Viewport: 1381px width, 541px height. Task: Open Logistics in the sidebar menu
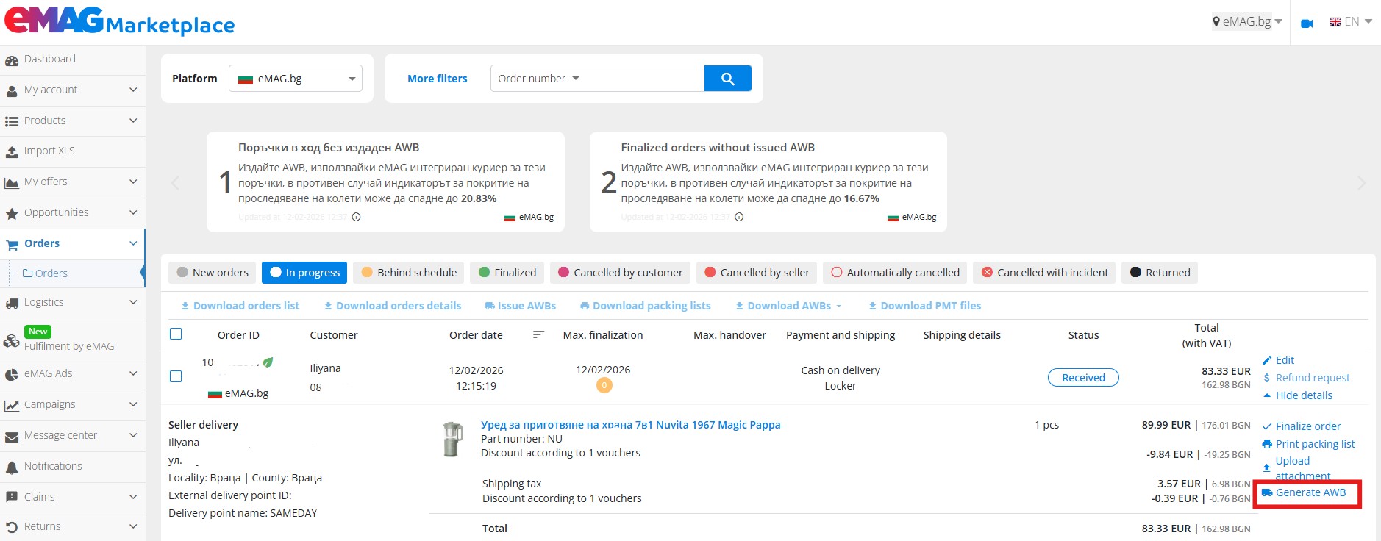(72, 302)
